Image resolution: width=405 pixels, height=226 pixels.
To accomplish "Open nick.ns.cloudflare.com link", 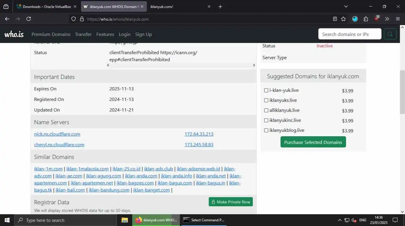I will pos(57,134).
